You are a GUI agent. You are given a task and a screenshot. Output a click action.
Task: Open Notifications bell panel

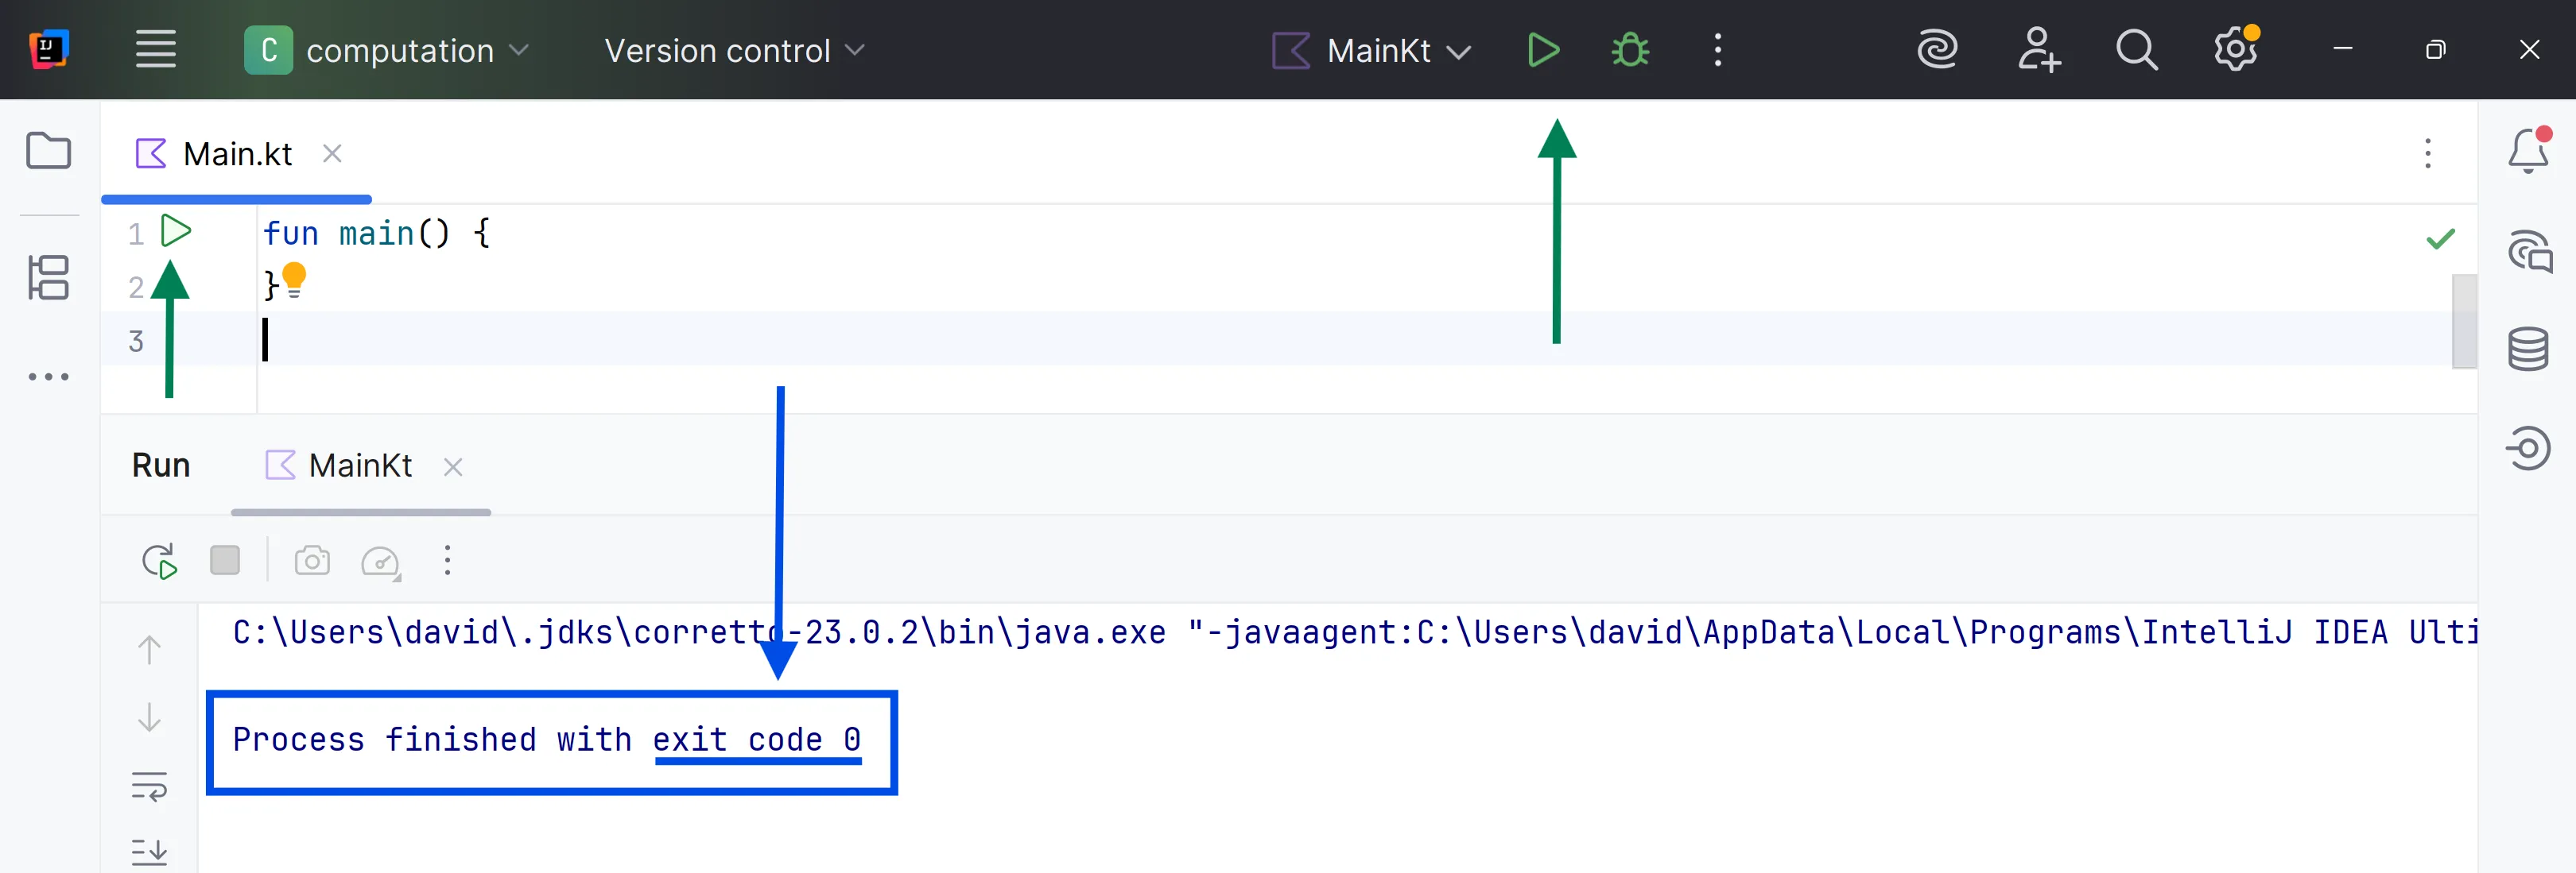click(x=2527, y=152)
